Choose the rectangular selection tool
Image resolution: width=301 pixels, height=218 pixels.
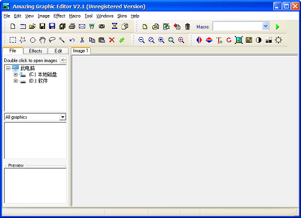(13, 40)
